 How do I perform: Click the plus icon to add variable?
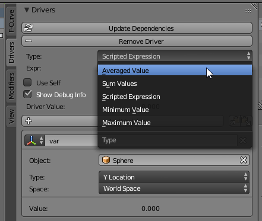pyautogui.click(x=29, y=121)
